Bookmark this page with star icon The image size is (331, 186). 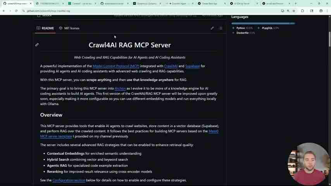point(294,11)
